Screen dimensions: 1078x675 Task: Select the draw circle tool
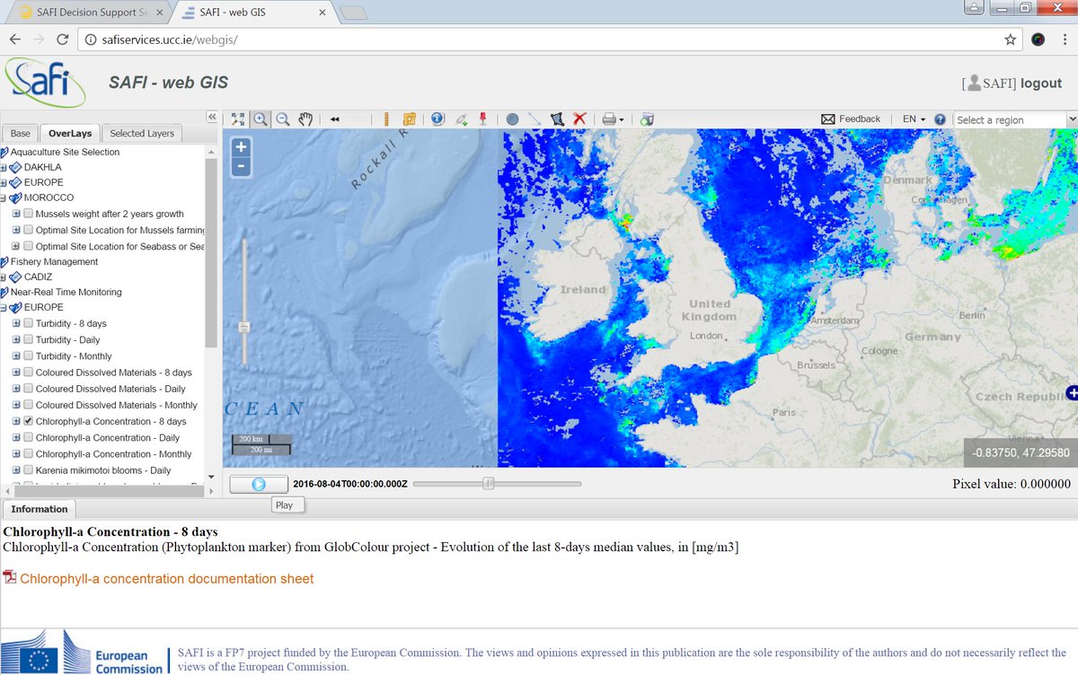point(512,119)
